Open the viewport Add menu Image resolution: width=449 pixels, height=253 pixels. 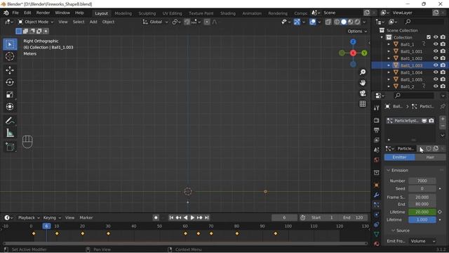[x=93, y=22]
